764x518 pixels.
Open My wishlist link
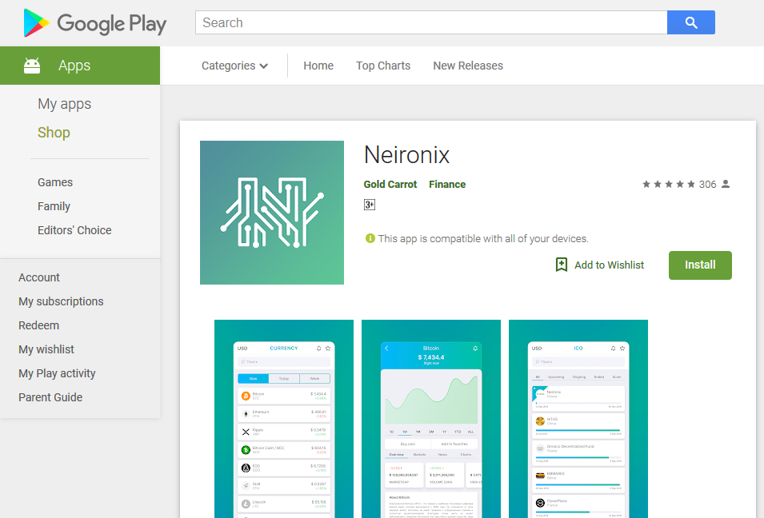click(46, 349)
